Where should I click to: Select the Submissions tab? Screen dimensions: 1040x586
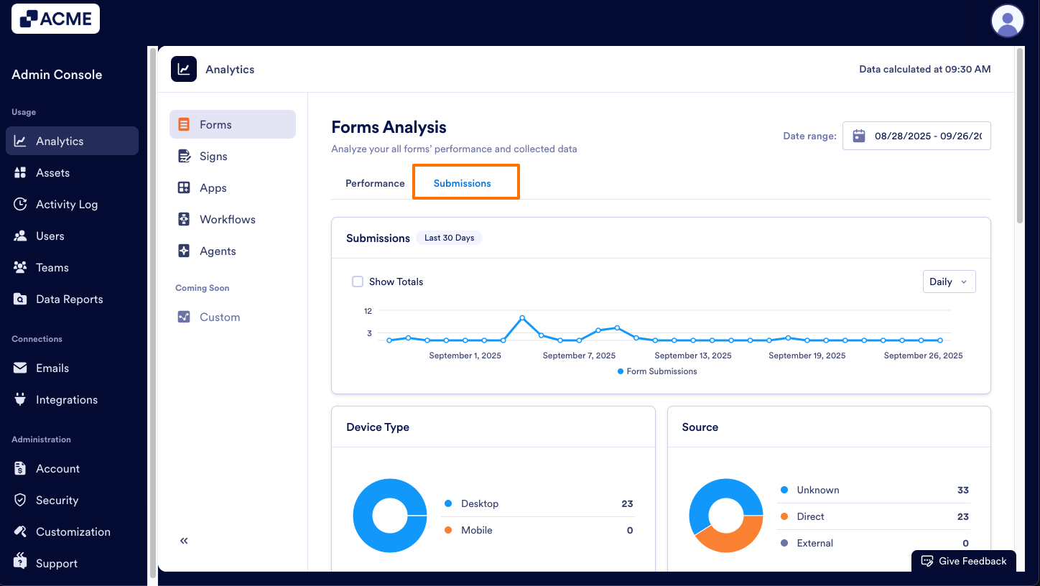pyautogui.click(x=465, y=183)
